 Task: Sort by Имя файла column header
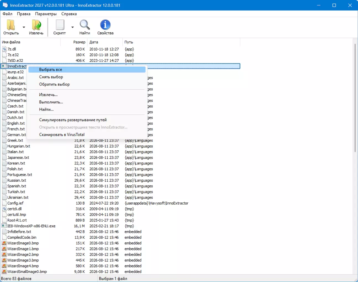30,42
